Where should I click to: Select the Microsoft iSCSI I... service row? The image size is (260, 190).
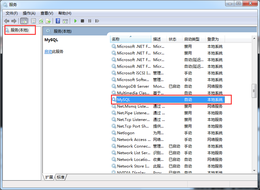[168, 73]
